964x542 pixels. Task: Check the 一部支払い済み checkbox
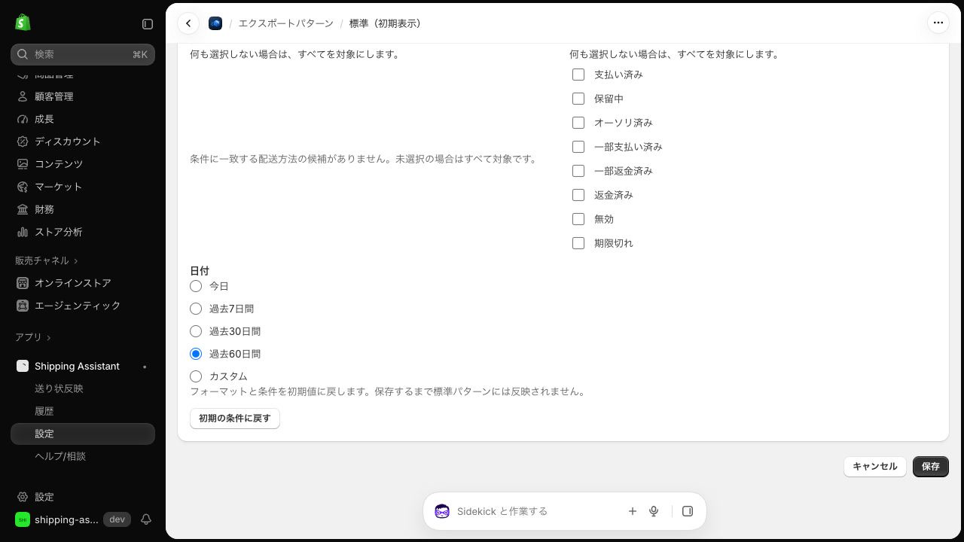578,147
